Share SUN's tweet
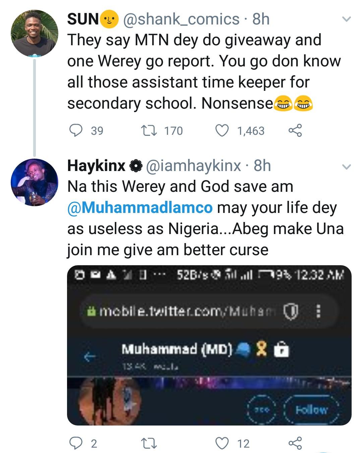The width and height of the screenshot is (362, 453). click(295, 130)
